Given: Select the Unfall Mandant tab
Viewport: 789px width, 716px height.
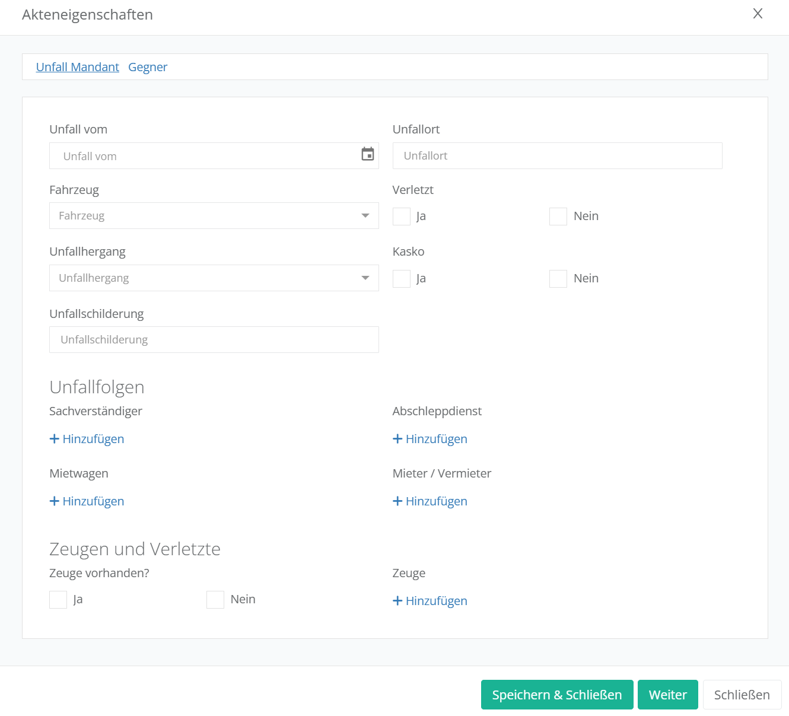Looking at the screenshot, I should point(78,67).
